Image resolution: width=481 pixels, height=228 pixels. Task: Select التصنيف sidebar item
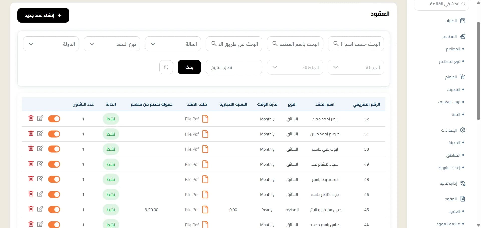pos(453,89)
